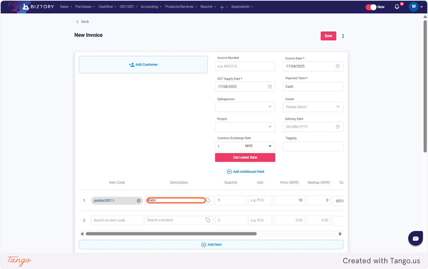Click the Delivery Date calendar icon
The image size is (428, 269).
(x=338, y=127)
